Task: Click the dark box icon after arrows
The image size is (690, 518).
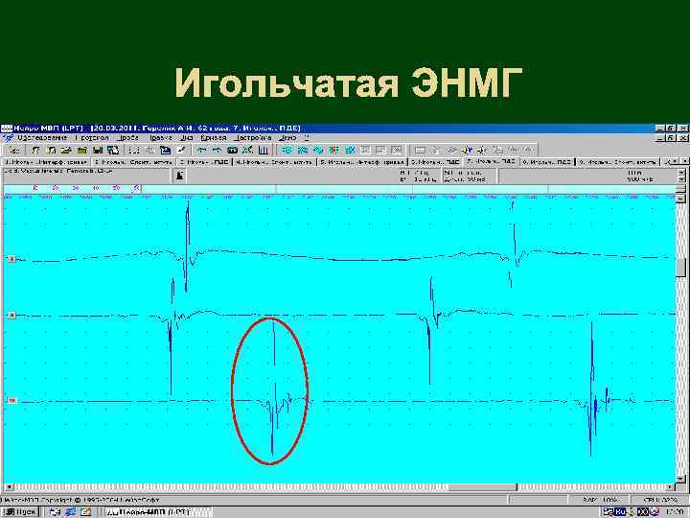Action: coord(232,151)
